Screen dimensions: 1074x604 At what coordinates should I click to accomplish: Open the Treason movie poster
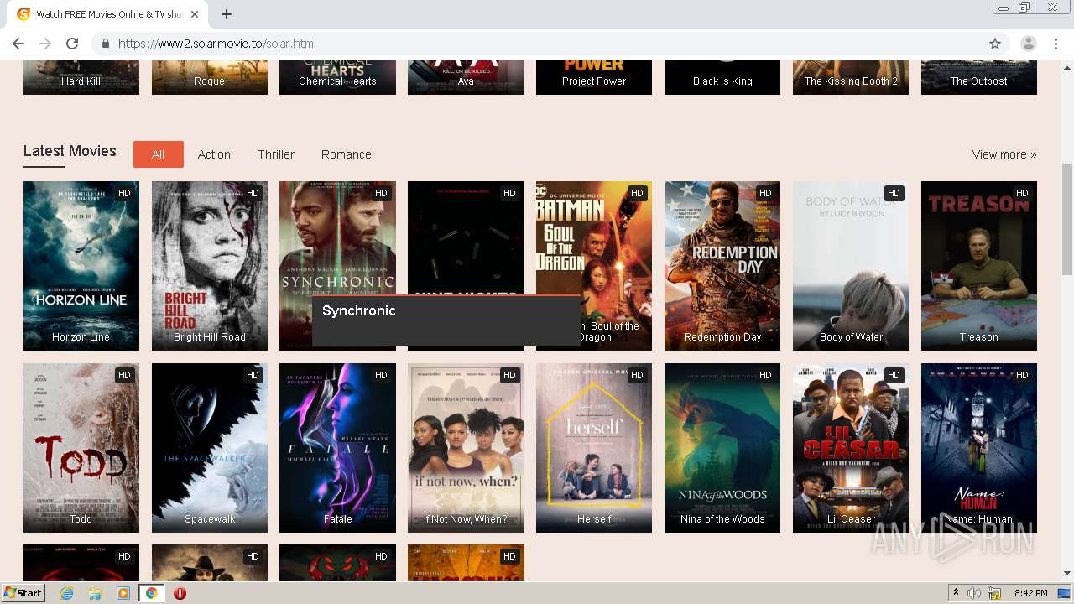[x=979, y=266]
